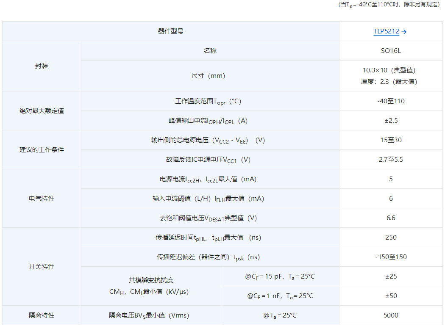Click the 故障反馈IC电源电压 row label
This screenshot has width=445, height=326.
pos(208,160)
